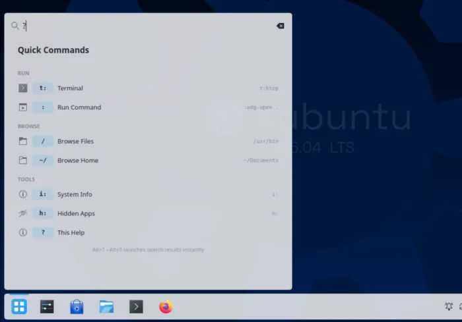This screenshot has height=322, width=462.
Task: Click the Hidden Apps crossed-eye icon
Action: 23,213
